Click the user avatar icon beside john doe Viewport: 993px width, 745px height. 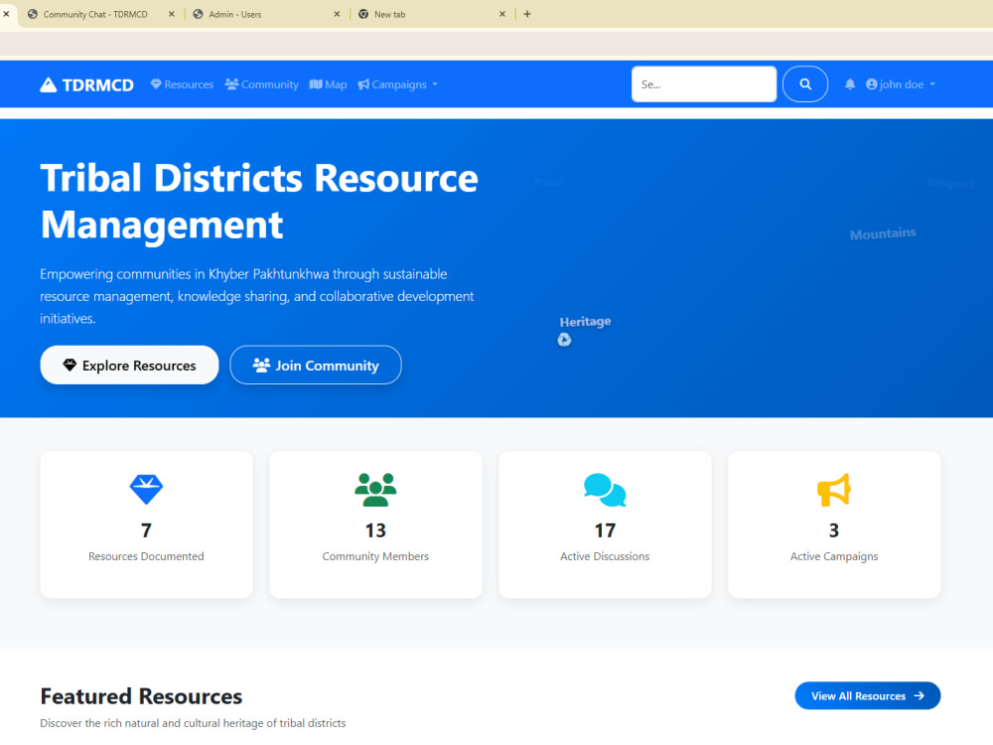point(872,84)
